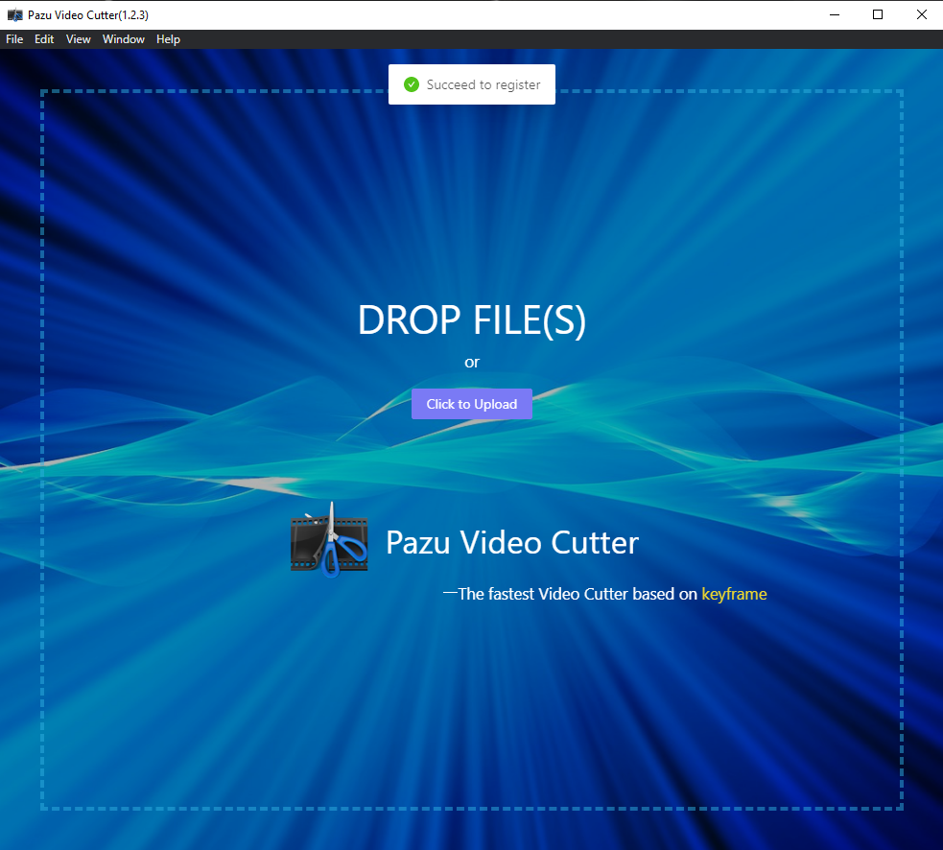Screen dimensions: 943x850
Task: Click the 'The fastest Video Cutter' tagline
Action: click(578, 594)
